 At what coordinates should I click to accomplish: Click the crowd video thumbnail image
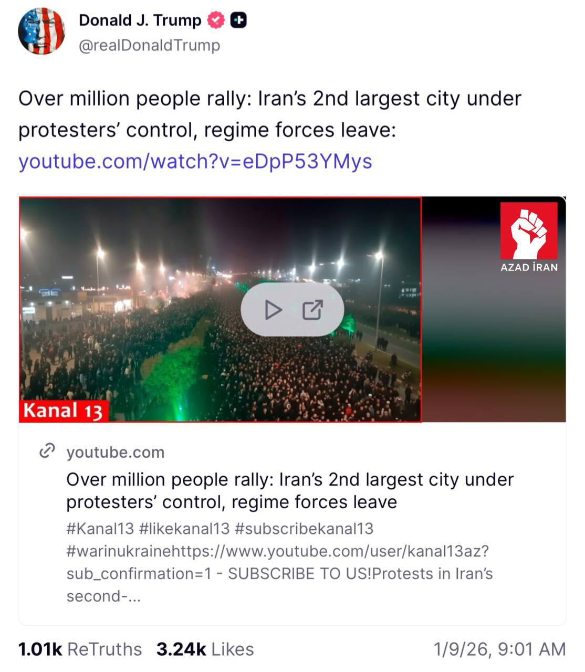220,310
